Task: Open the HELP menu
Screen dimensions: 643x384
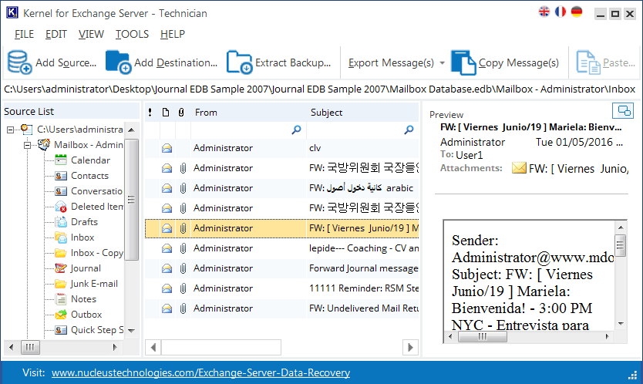Action: [173, 34]
